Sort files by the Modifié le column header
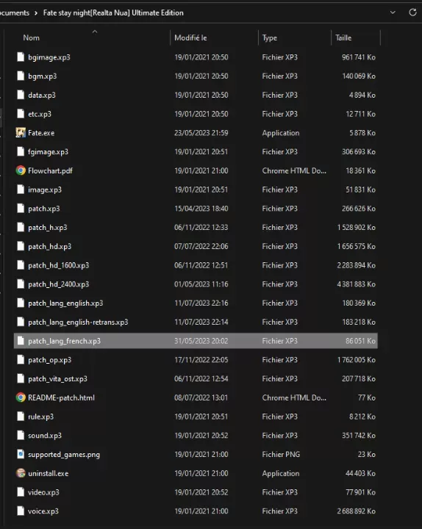The image size is (422, 529). [x=190, y=37]
